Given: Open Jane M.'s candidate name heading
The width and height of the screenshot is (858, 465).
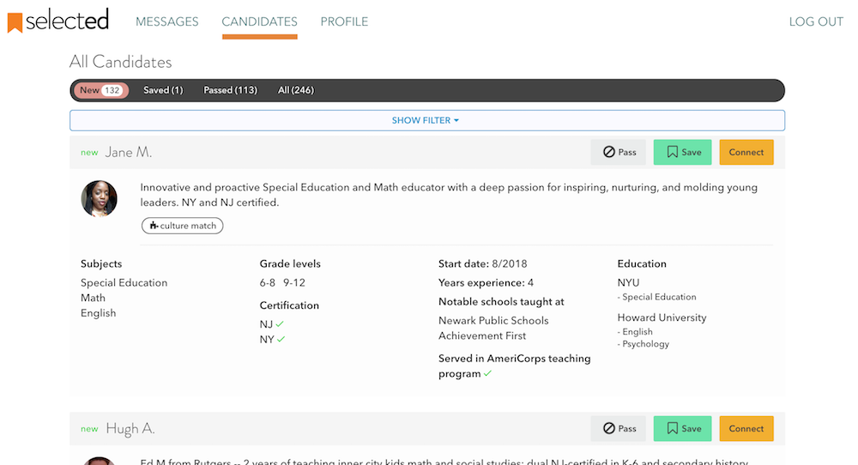Looking at the screenshot, I should (128, 153).
